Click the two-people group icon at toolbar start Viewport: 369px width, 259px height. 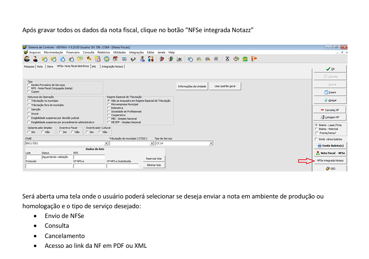tap(27, 59)
